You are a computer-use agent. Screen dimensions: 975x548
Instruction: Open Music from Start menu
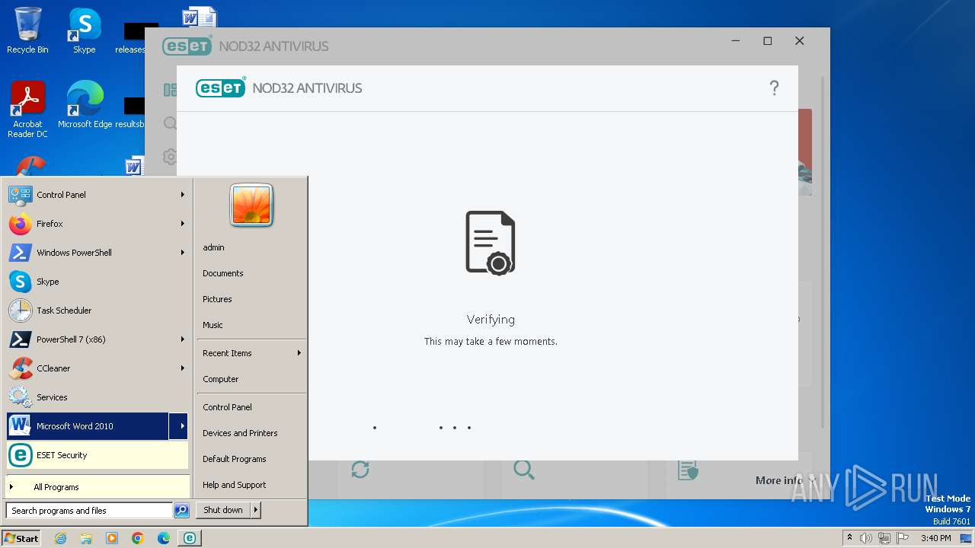click(x=251, y=325)
